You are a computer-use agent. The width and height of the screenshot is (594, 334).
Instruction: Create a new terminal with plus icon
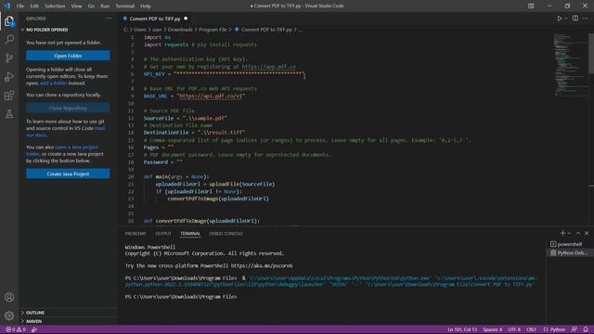[x=562, y=233]
